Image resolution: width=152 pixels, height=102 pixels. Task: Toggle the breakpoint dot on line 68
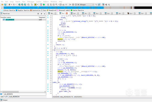(48, 39)
